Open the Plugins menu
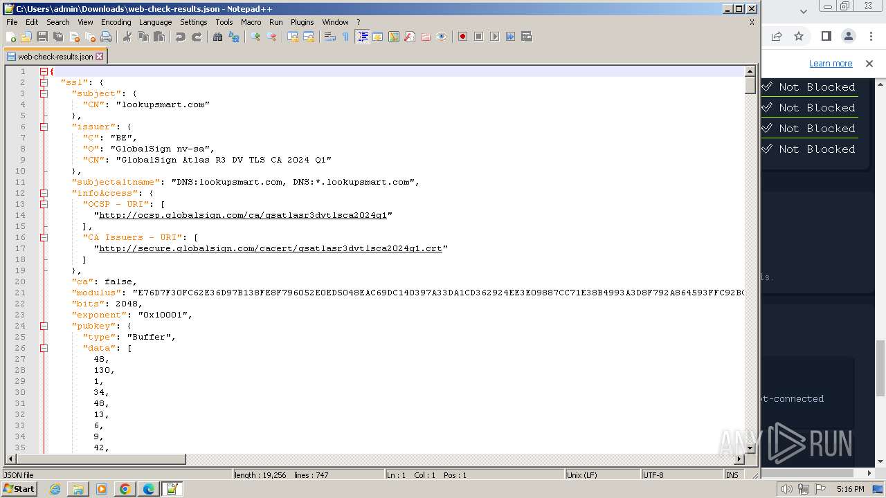The width and height of the screenshot is (886, 498). click(x=302, y=22)
